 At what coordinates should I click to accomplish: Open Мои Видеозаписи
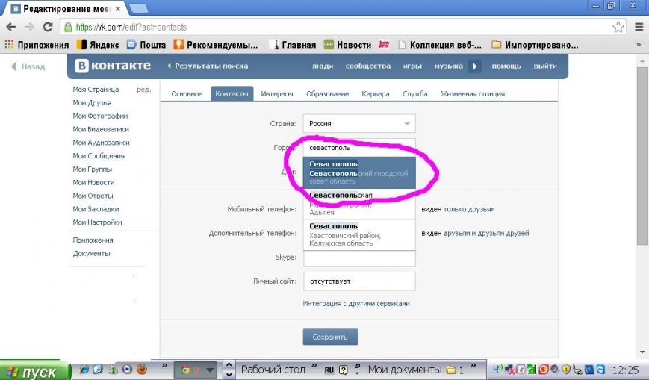tap(101, 129)
